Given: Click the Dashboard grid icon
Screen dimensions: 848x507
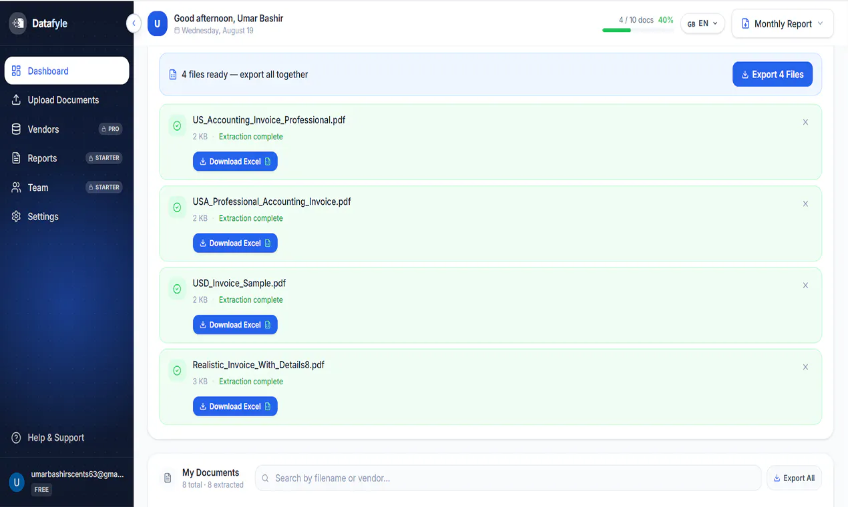Looking at the screenshot, I should point(16,71).
